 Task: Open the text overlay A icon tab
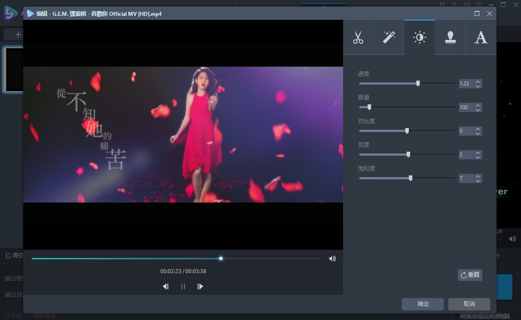click(481, 37)
